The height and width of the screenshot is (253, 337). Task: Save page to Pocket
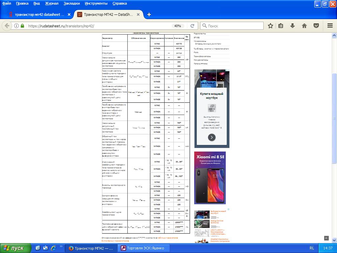point(316,26)
